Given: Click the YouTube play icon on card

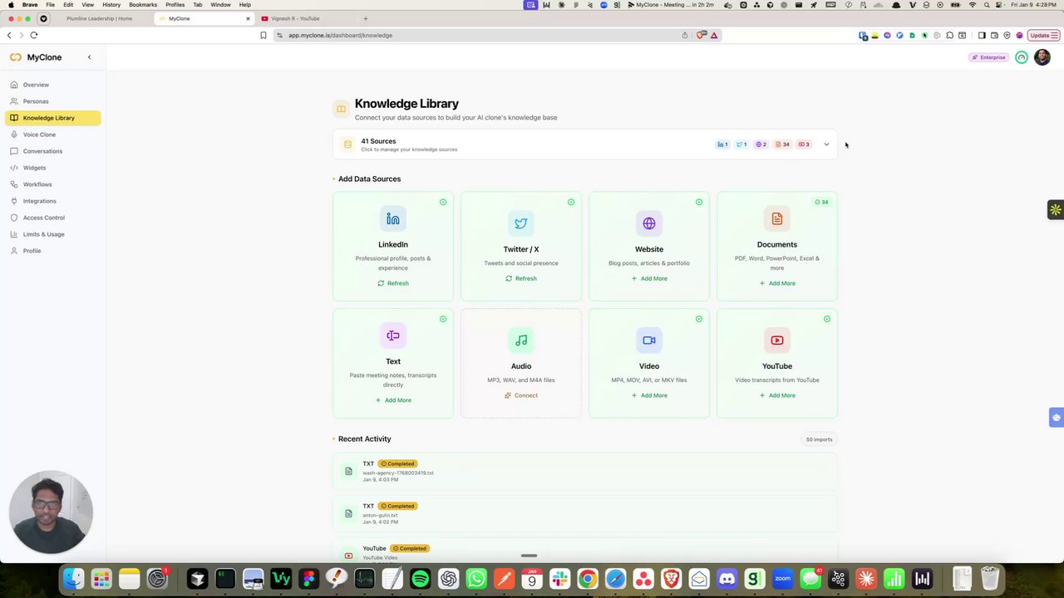Looking at the screenshot, I should click(777, 341).
